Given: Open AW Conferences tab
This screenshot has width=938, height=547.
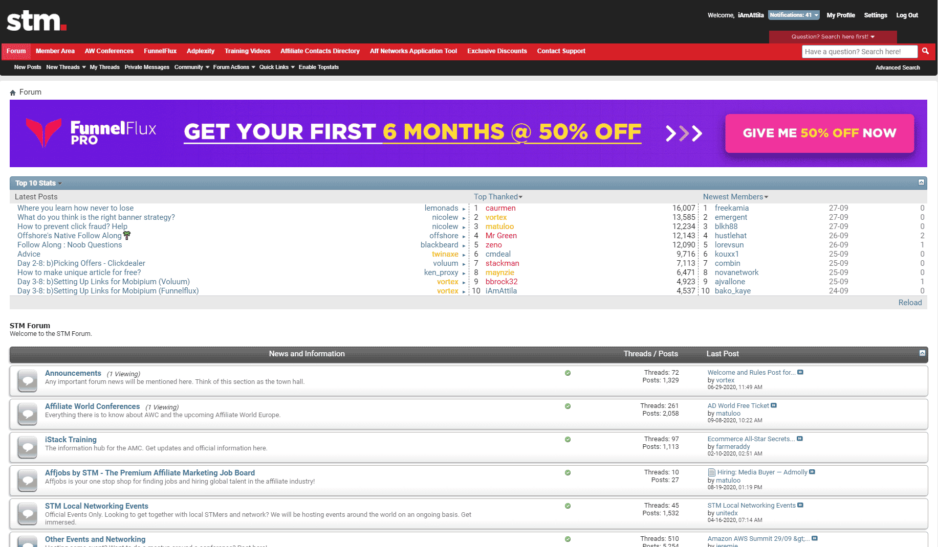Looking at the screenshot, I should pyautogui.click(x=109, y=51).
